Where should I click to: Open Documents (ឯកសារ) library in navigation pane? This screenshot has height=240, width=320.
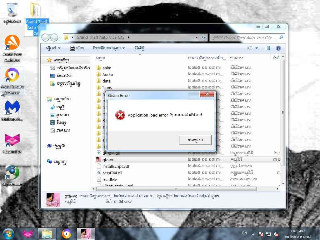60,130
